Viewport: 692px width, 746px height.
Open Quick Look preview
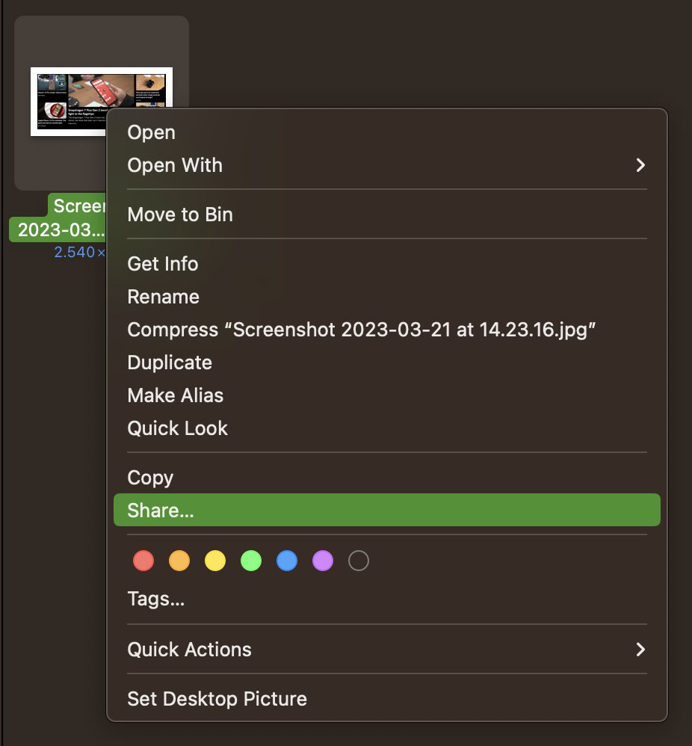178,428
